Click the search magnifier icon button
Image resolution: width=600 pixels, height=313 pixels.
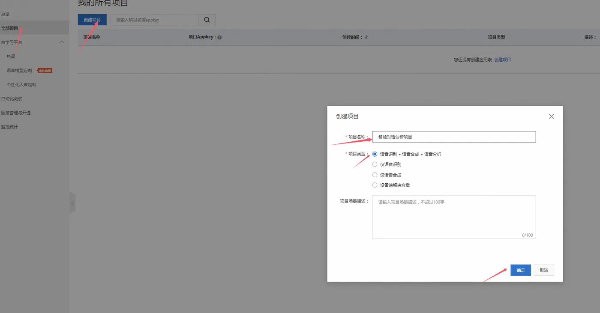(x=207, y=20)
